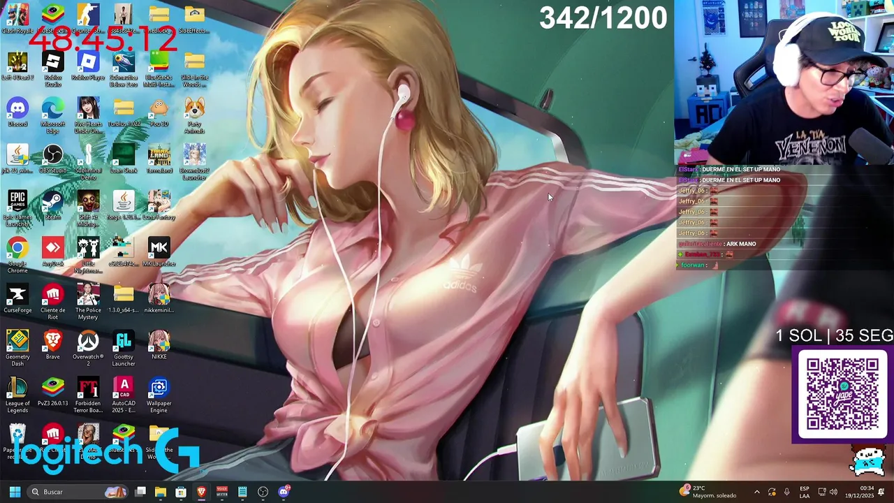Open the Discord taskbar icon
The width and height of the screenshot is (894, 503).
click(283, 492)
